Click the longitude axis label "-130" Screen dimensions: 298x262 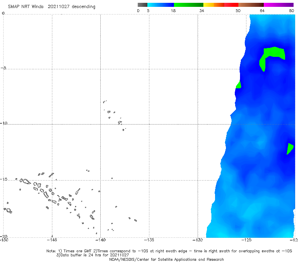click(198, 240)
